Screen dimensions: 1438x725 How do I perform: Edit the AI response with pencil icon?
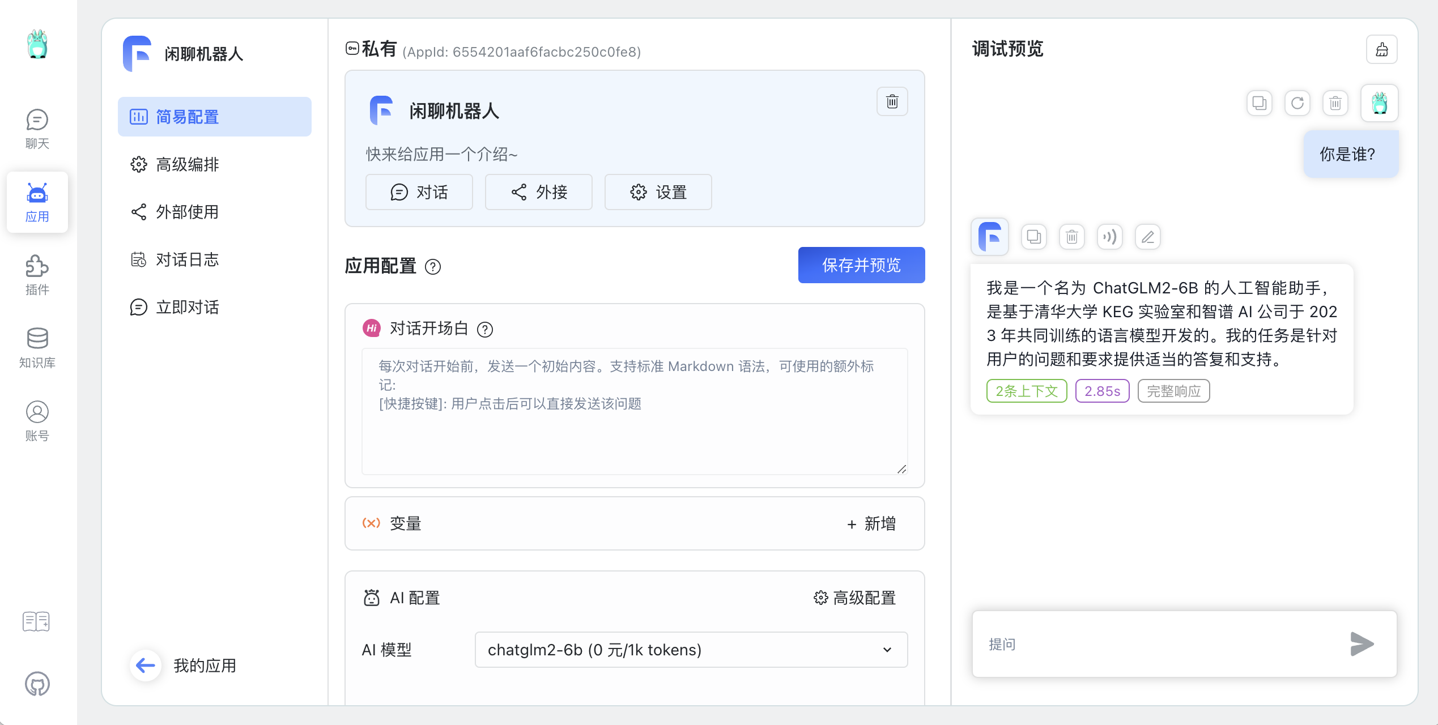(x=1147, y=237)
